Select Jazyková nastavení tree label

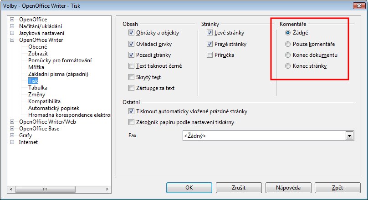tap(41, 33)
